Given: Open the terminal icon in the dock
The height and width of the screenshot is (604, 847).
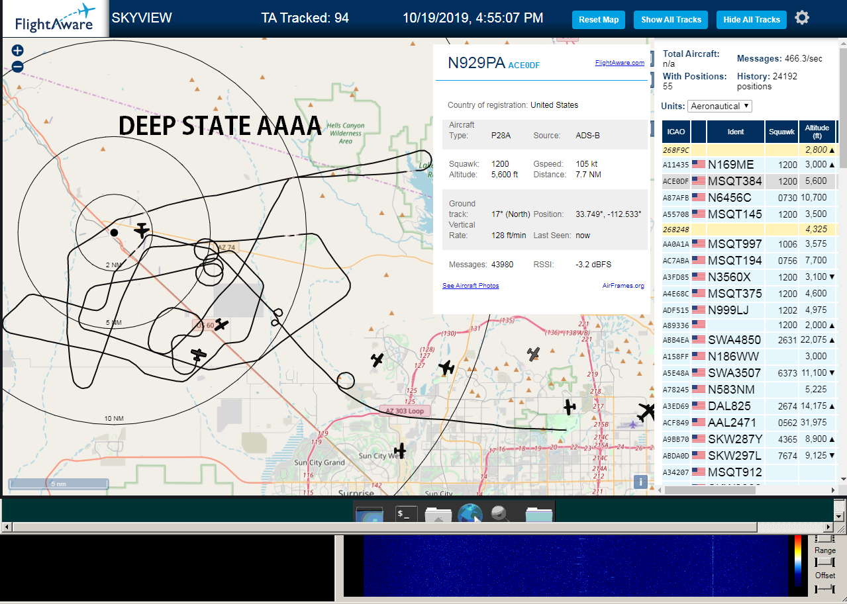Looking at the screenshot, I should click(x=406, y=513).
